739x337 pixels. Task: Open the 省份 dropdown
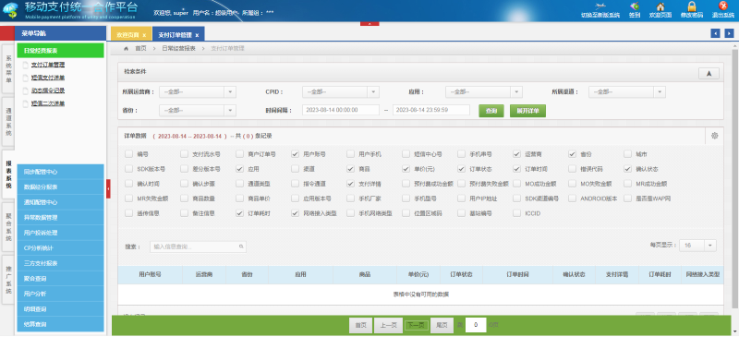coord(198,110)
